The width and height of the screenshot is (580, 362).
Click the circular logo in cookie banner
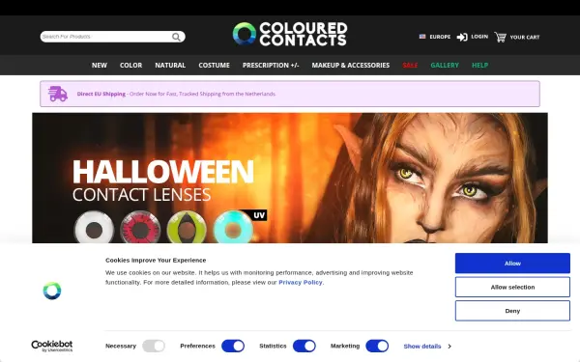pos(52,291)
